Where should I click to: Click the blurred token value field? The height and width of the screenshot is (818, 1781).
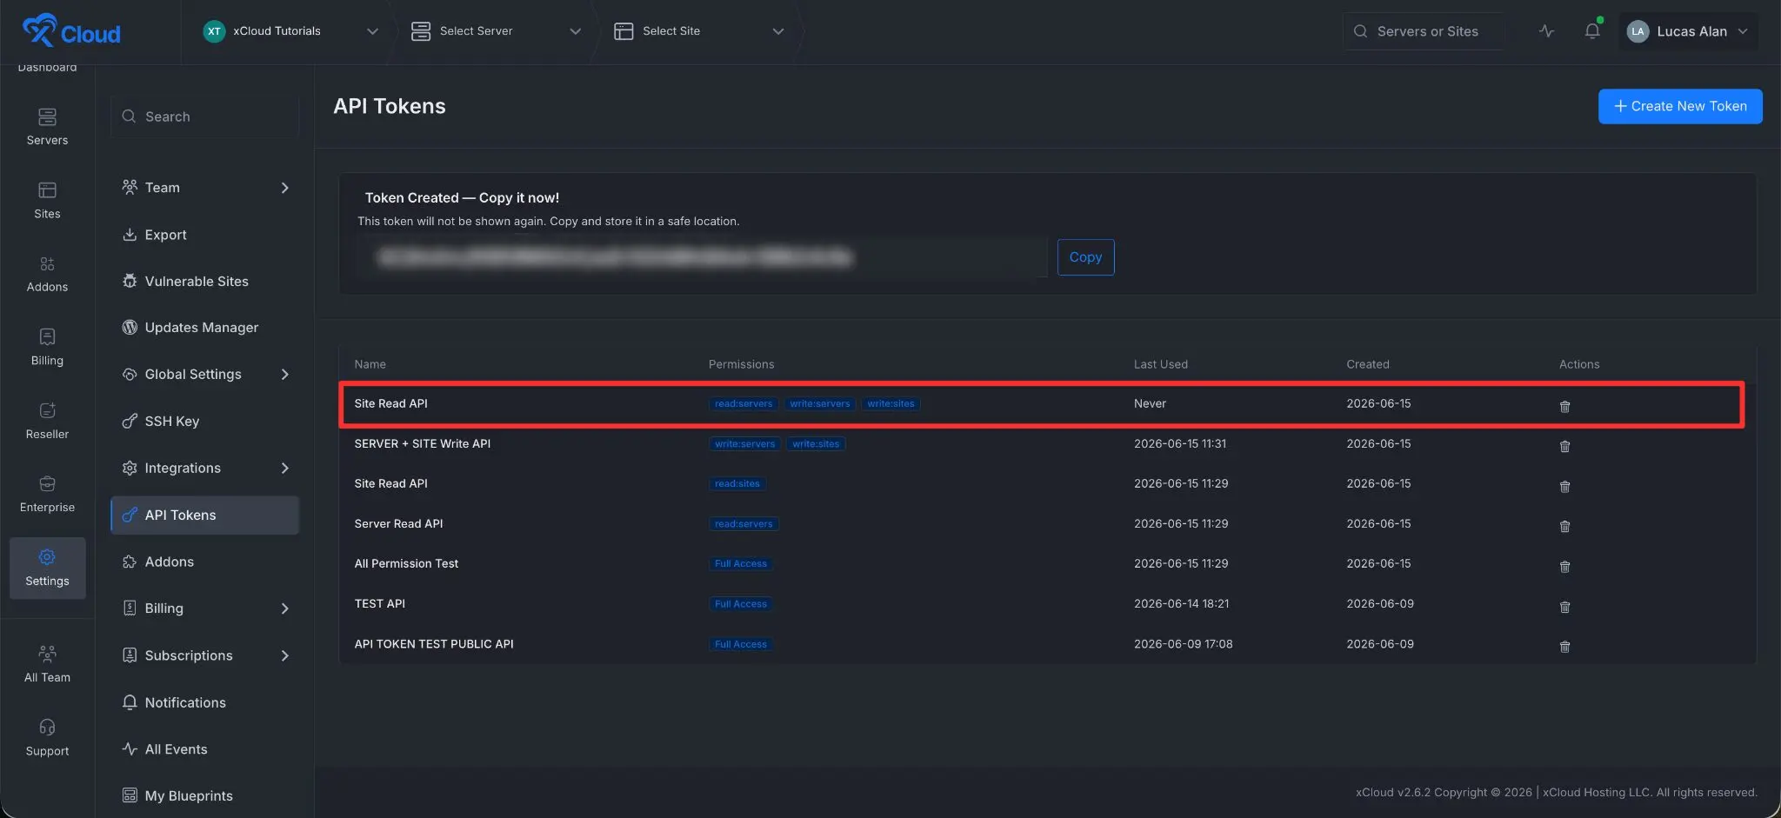[x=702, y=257]
